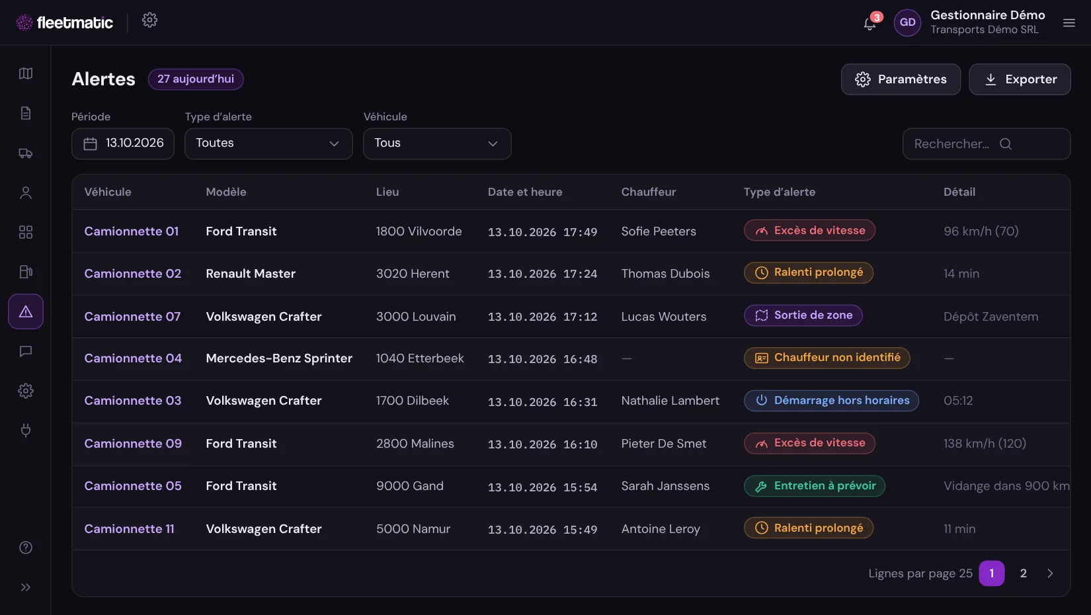Click the search magnifier icon

tap(1006, 143)
